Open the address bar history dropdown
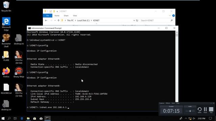Screen dimensions: 216x121 (134, 21)
